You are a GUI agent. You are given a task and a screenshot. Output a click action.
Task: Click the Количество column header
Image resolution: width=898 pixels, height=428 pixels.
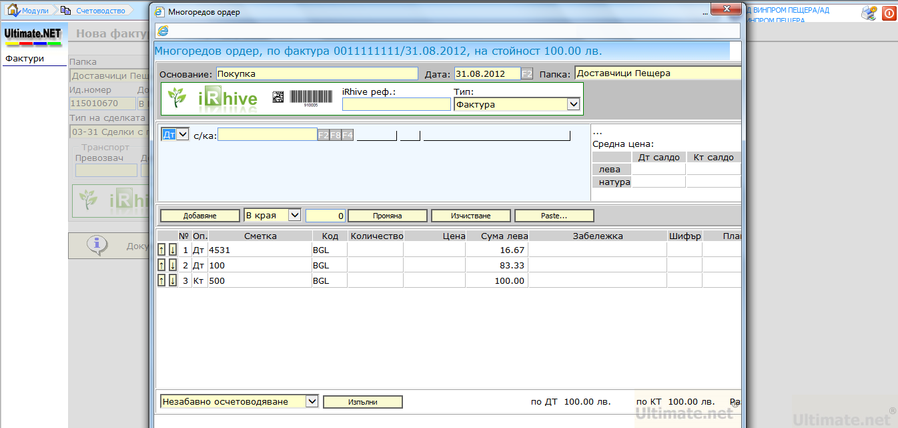tap(376, 236)
